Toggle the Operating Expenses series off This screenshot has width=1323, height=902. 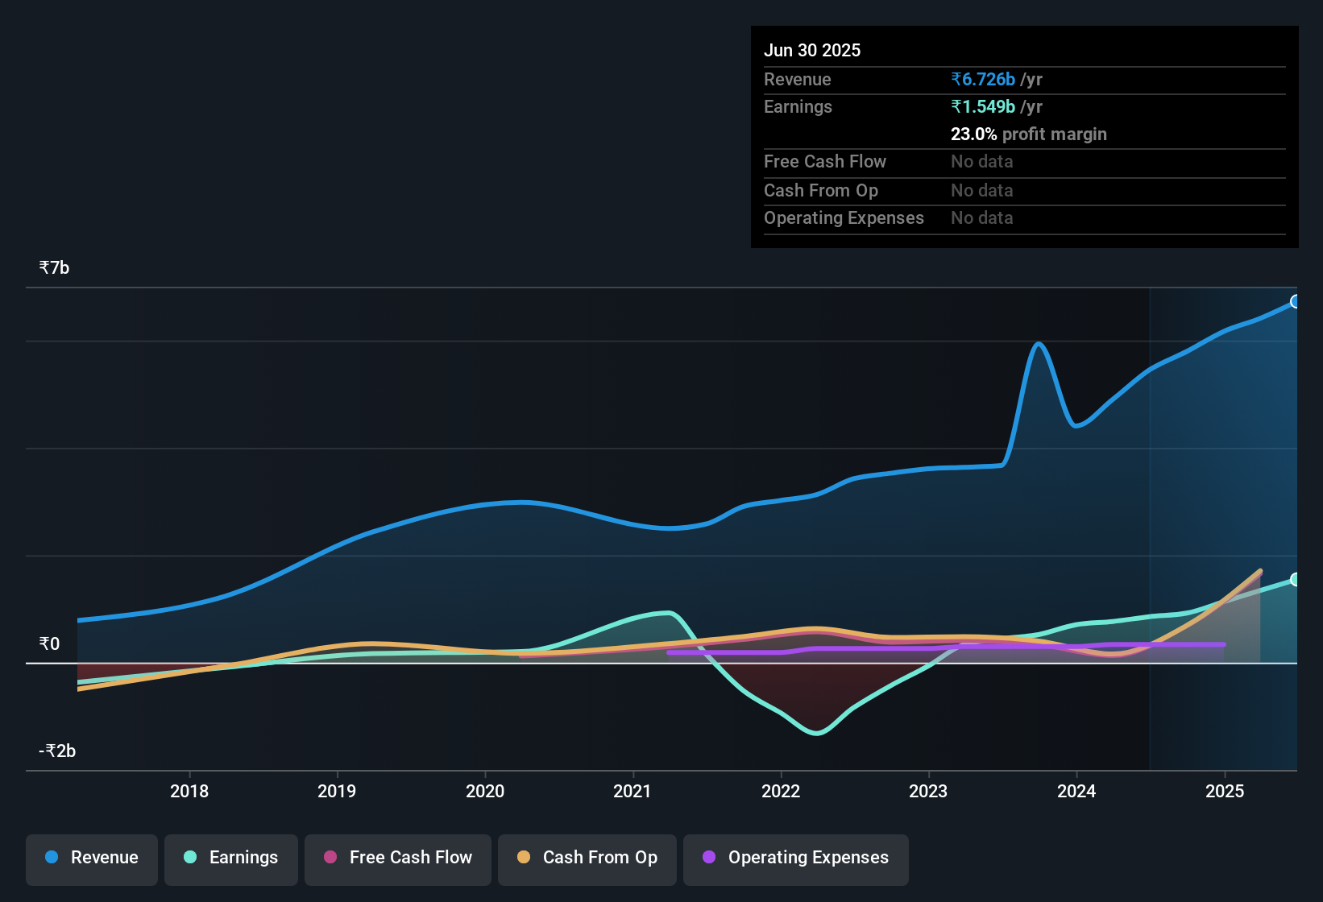click(795, 858)
